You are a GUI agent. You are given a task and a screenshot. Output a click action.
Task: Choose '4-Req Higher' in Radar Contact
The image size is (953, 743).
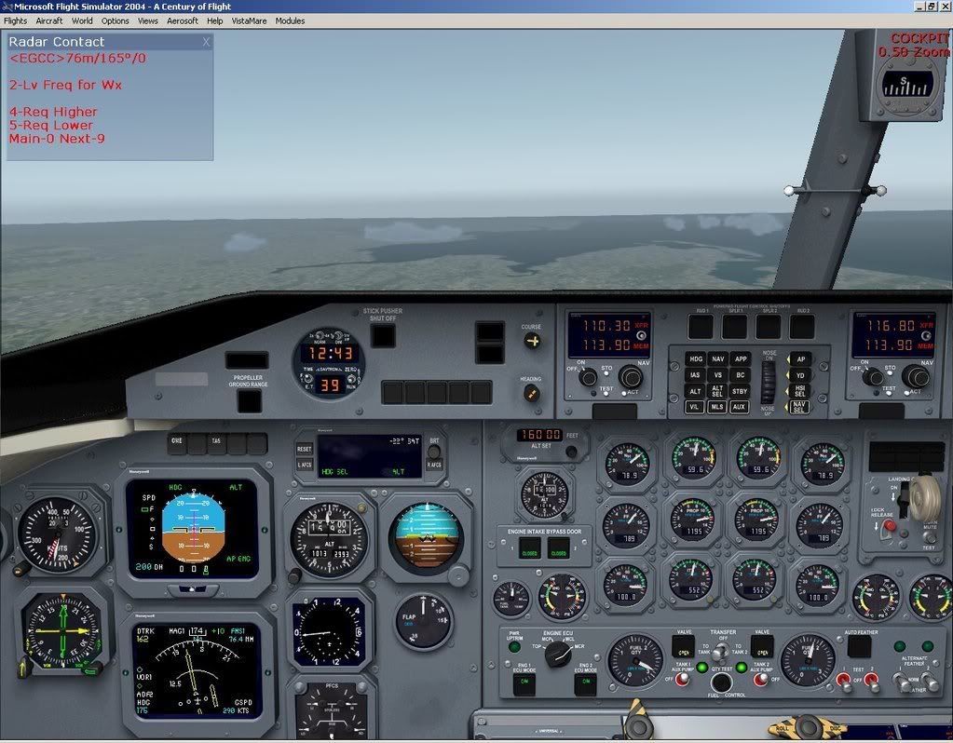(x=53, y=112)
